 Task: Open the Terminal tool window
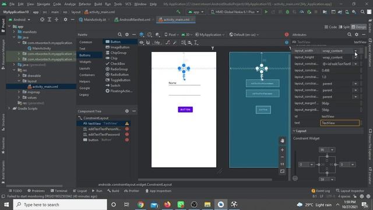coord(59,191)
